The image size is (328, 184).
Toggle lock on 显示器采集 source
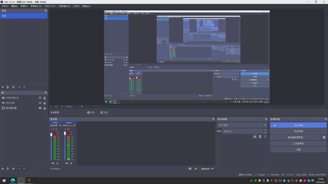point(45,108)
